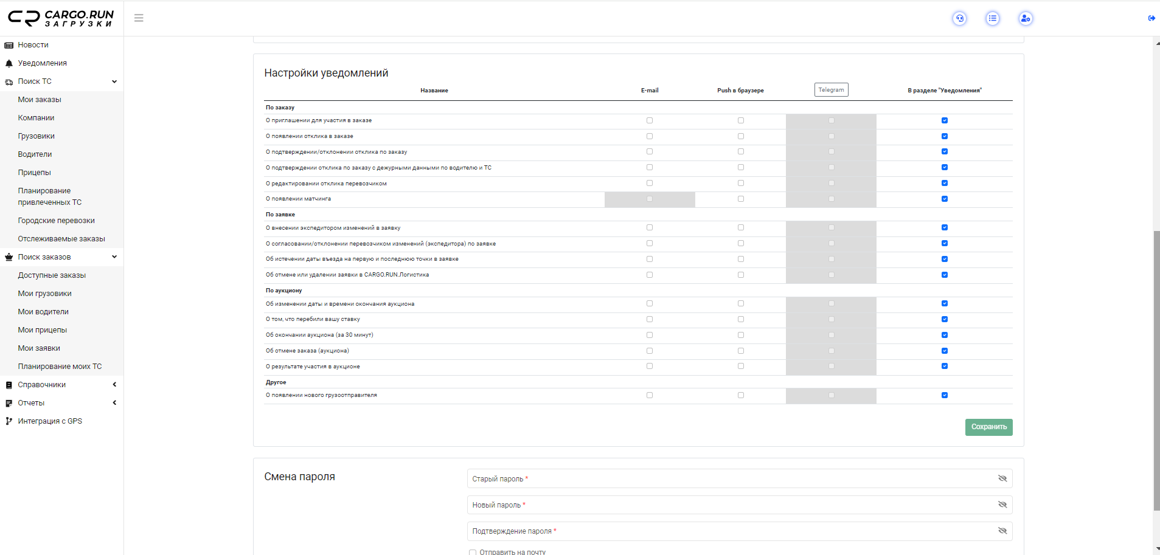Click the book icon next to Справочники
The image size is (1160, 555).
[9, 385]
